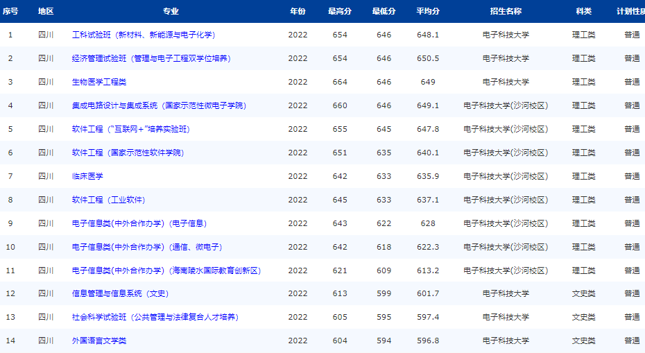Viewport: 645px width, 353px height.
Task: Select the average score 613.2
Action: [428, 270]
